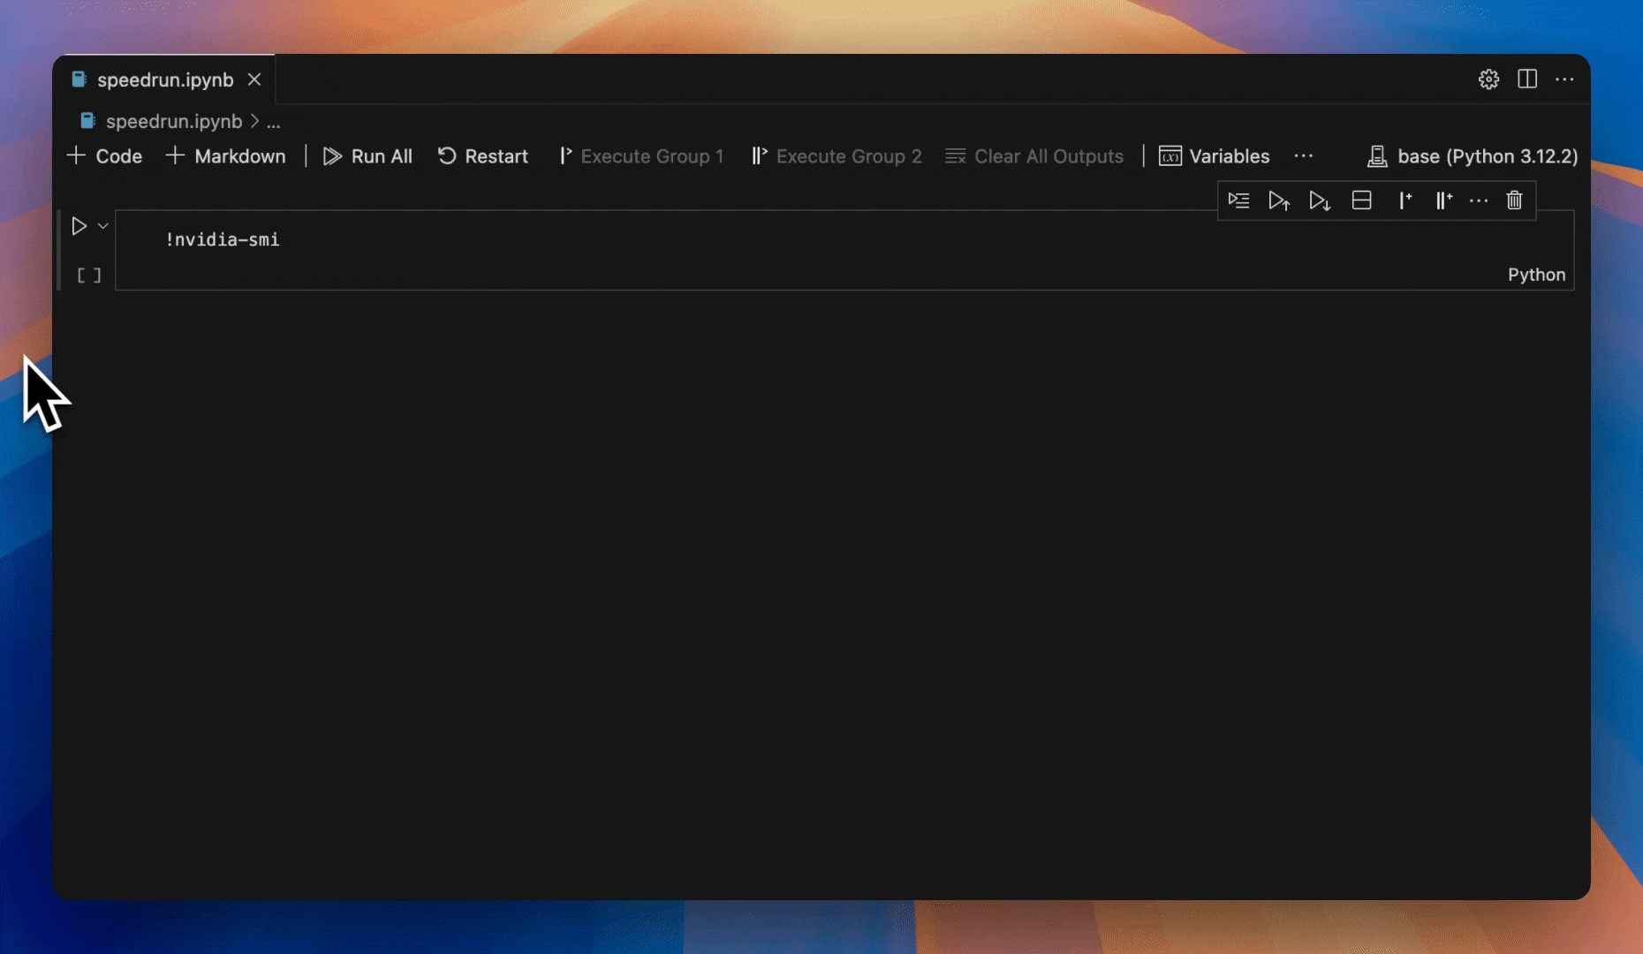Open notebook settings gear icon
1643x954 pixels.
(x=1488, y=79)
